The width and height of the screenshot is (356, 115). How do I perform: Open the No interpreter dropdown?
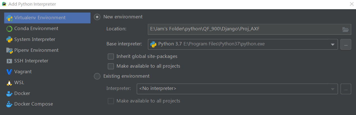(x=237, y=89)
